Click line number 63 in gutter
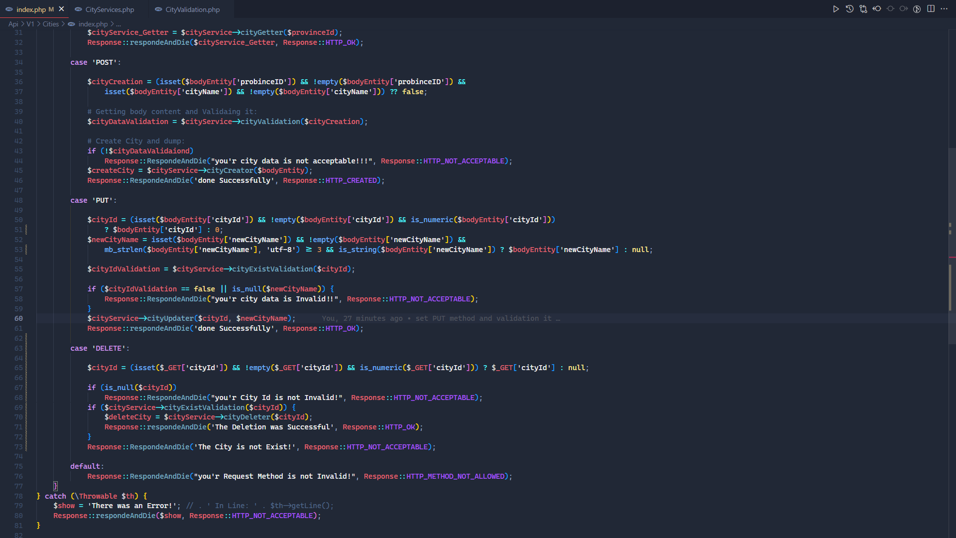This screenshot has height=538, width=956. [18, 348]
